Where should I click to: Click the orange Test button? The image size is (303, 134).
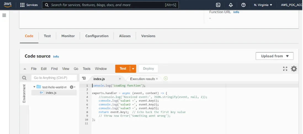[123, 69]
